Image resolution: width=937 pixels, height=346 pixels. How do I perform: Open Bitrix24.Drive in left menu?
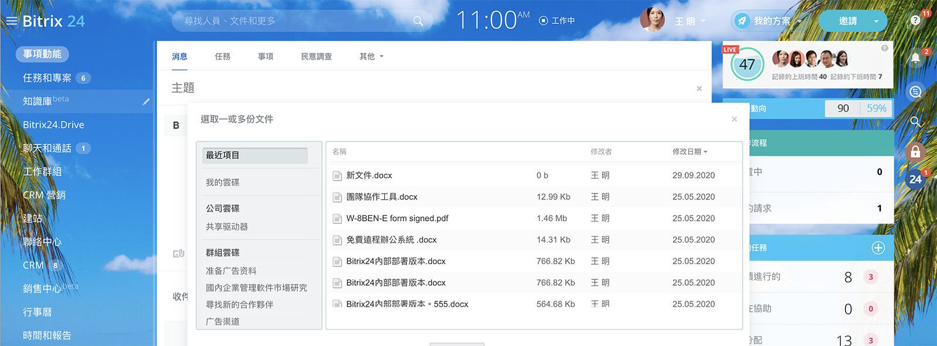click(x=53, y=124)
